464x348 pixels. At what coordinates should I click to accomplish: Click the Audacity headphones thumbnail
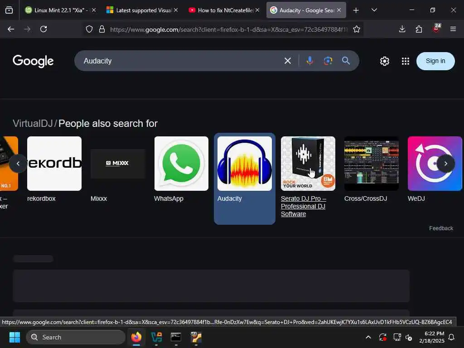point(245,163)
